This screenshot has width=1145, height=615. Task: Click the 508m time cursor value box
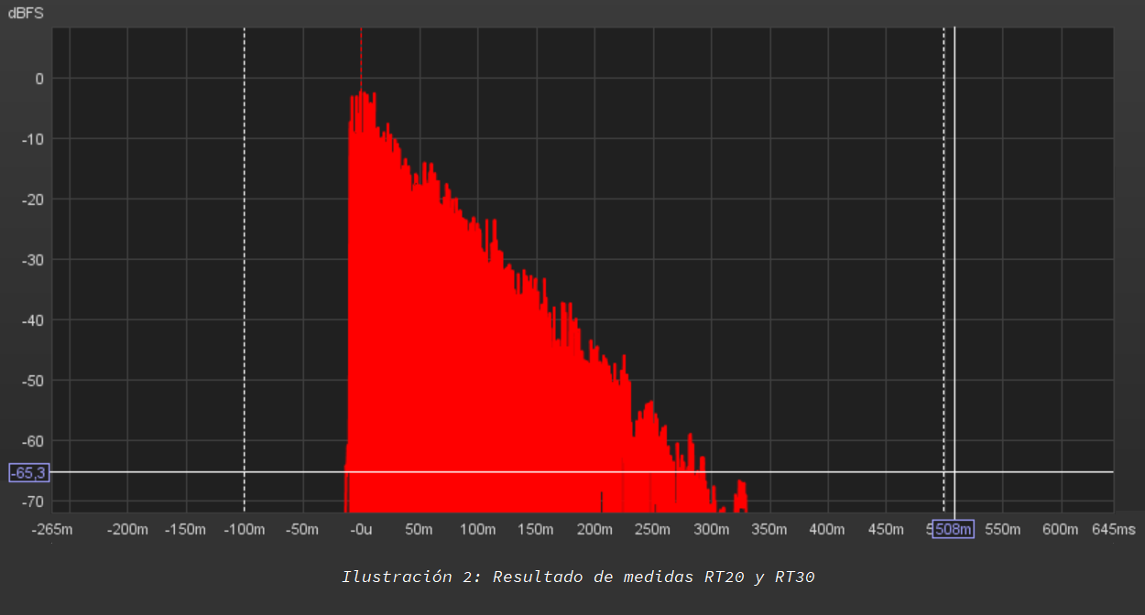(953, 529)
